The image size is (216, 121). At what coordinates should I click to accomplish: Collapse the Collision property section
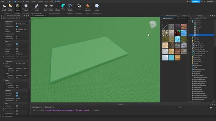[x=4, y=90]
